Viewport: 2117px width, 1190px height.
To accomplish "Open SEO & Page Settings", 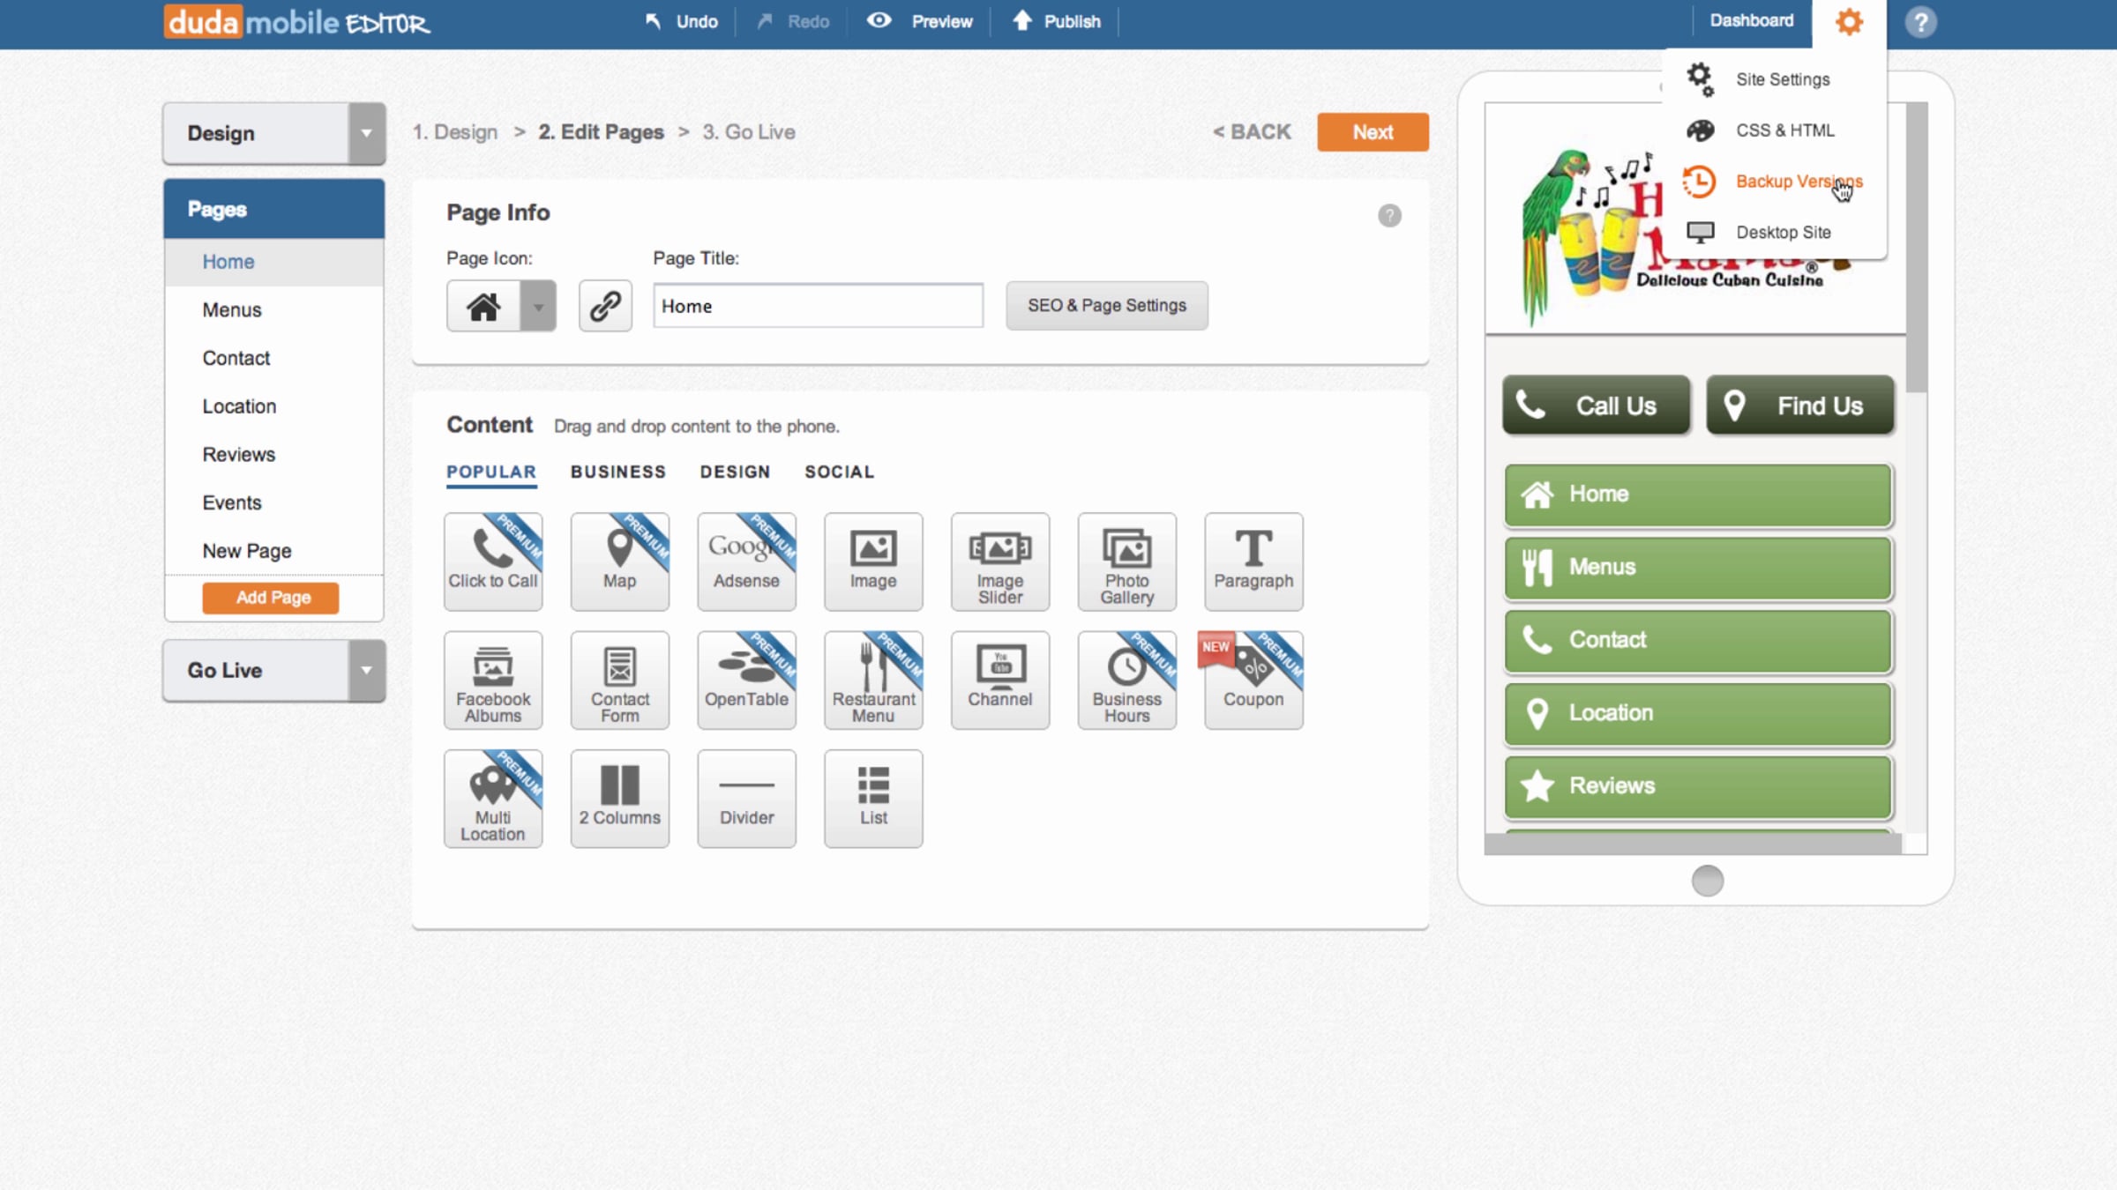I will click(x=1106, y=305).
